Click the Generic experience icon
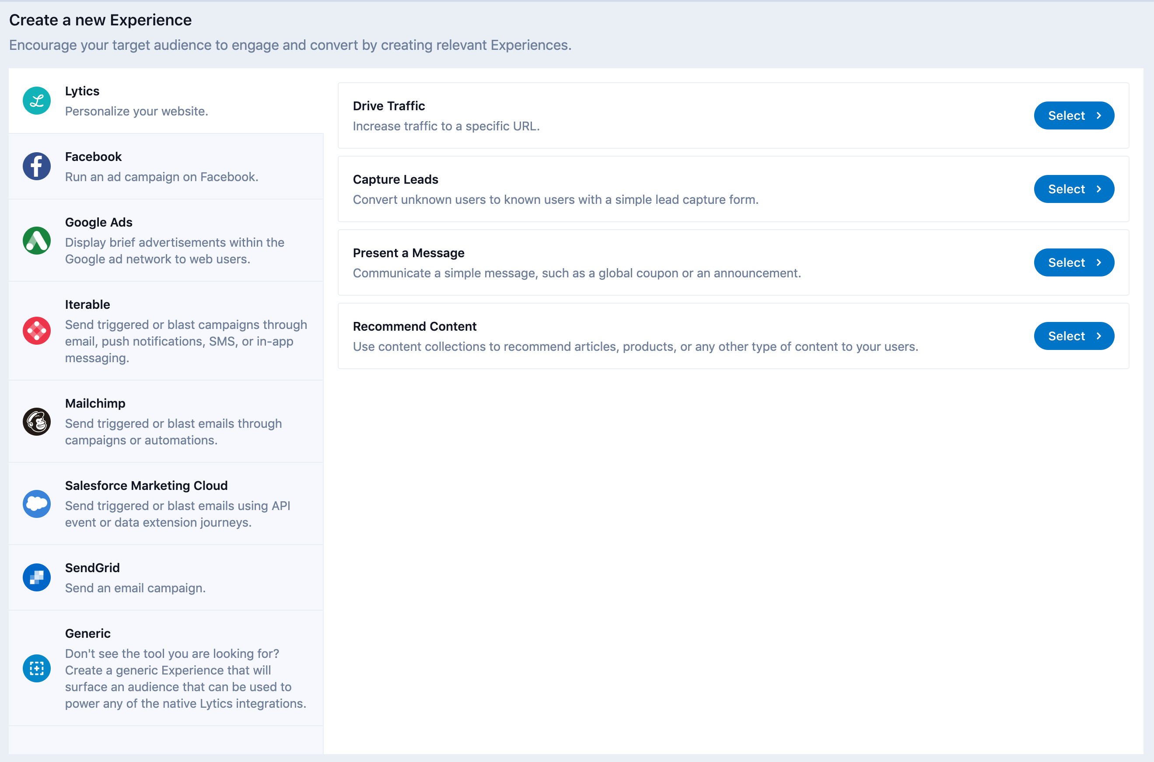Screen dimensions: 1154x762 pos(36,668)
